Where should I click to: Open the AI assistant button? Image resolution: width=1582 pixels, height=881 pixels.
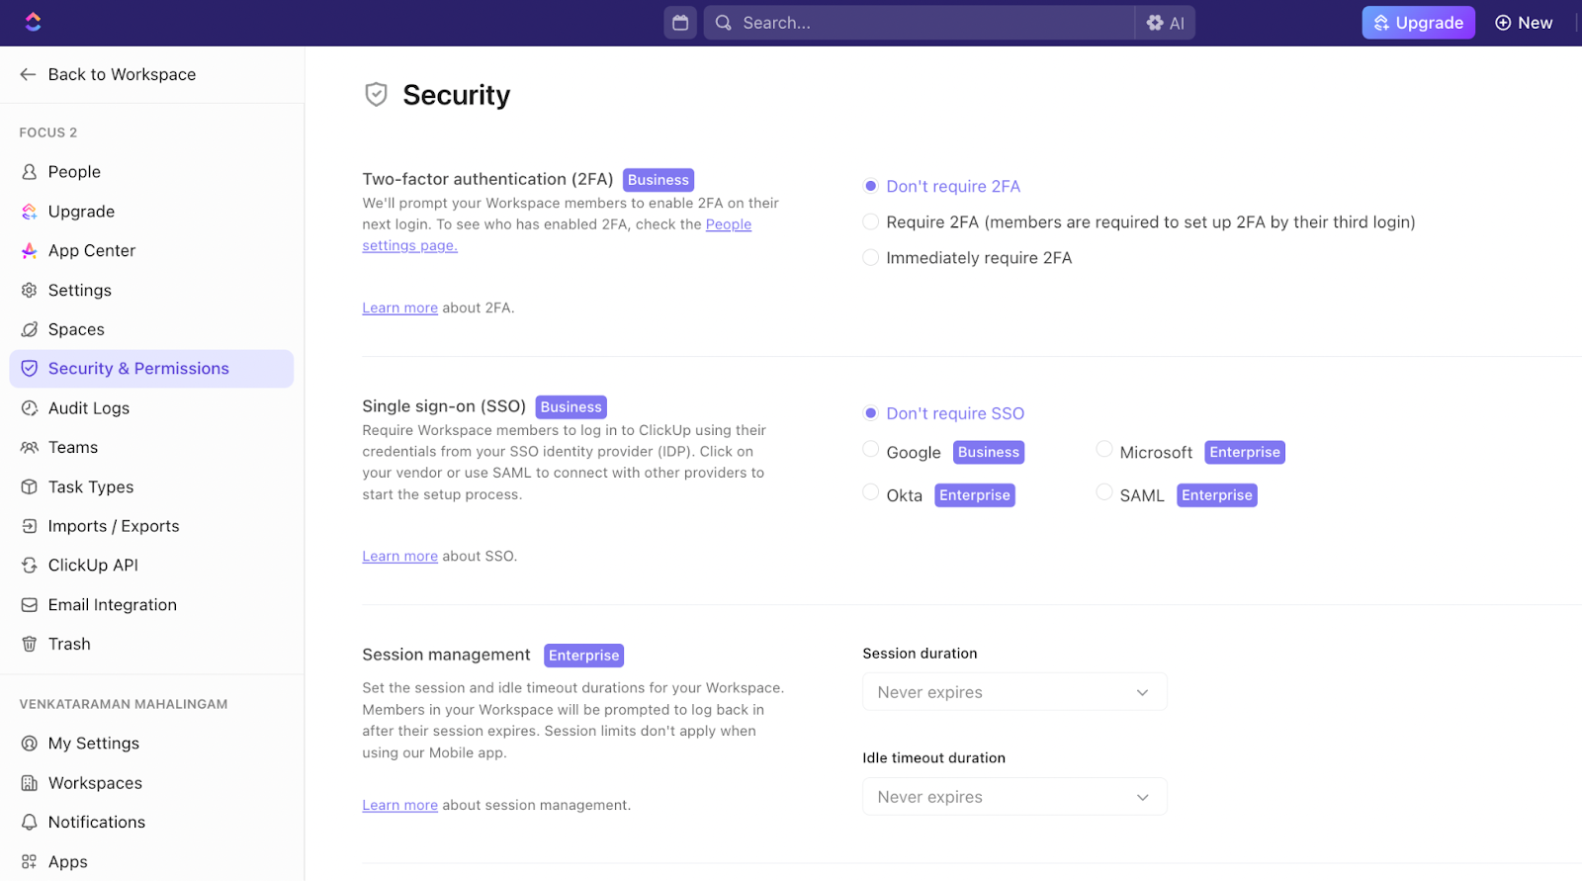(x=1165, y=23)
